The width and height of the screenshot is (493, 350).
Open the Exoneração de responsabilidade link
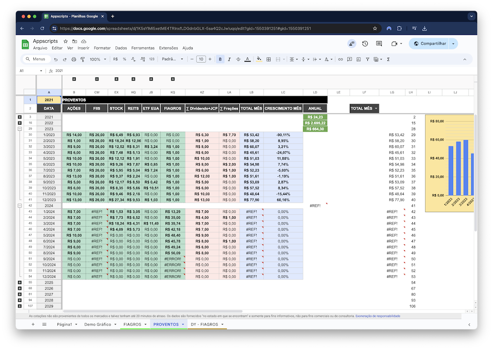coord(377,316)
